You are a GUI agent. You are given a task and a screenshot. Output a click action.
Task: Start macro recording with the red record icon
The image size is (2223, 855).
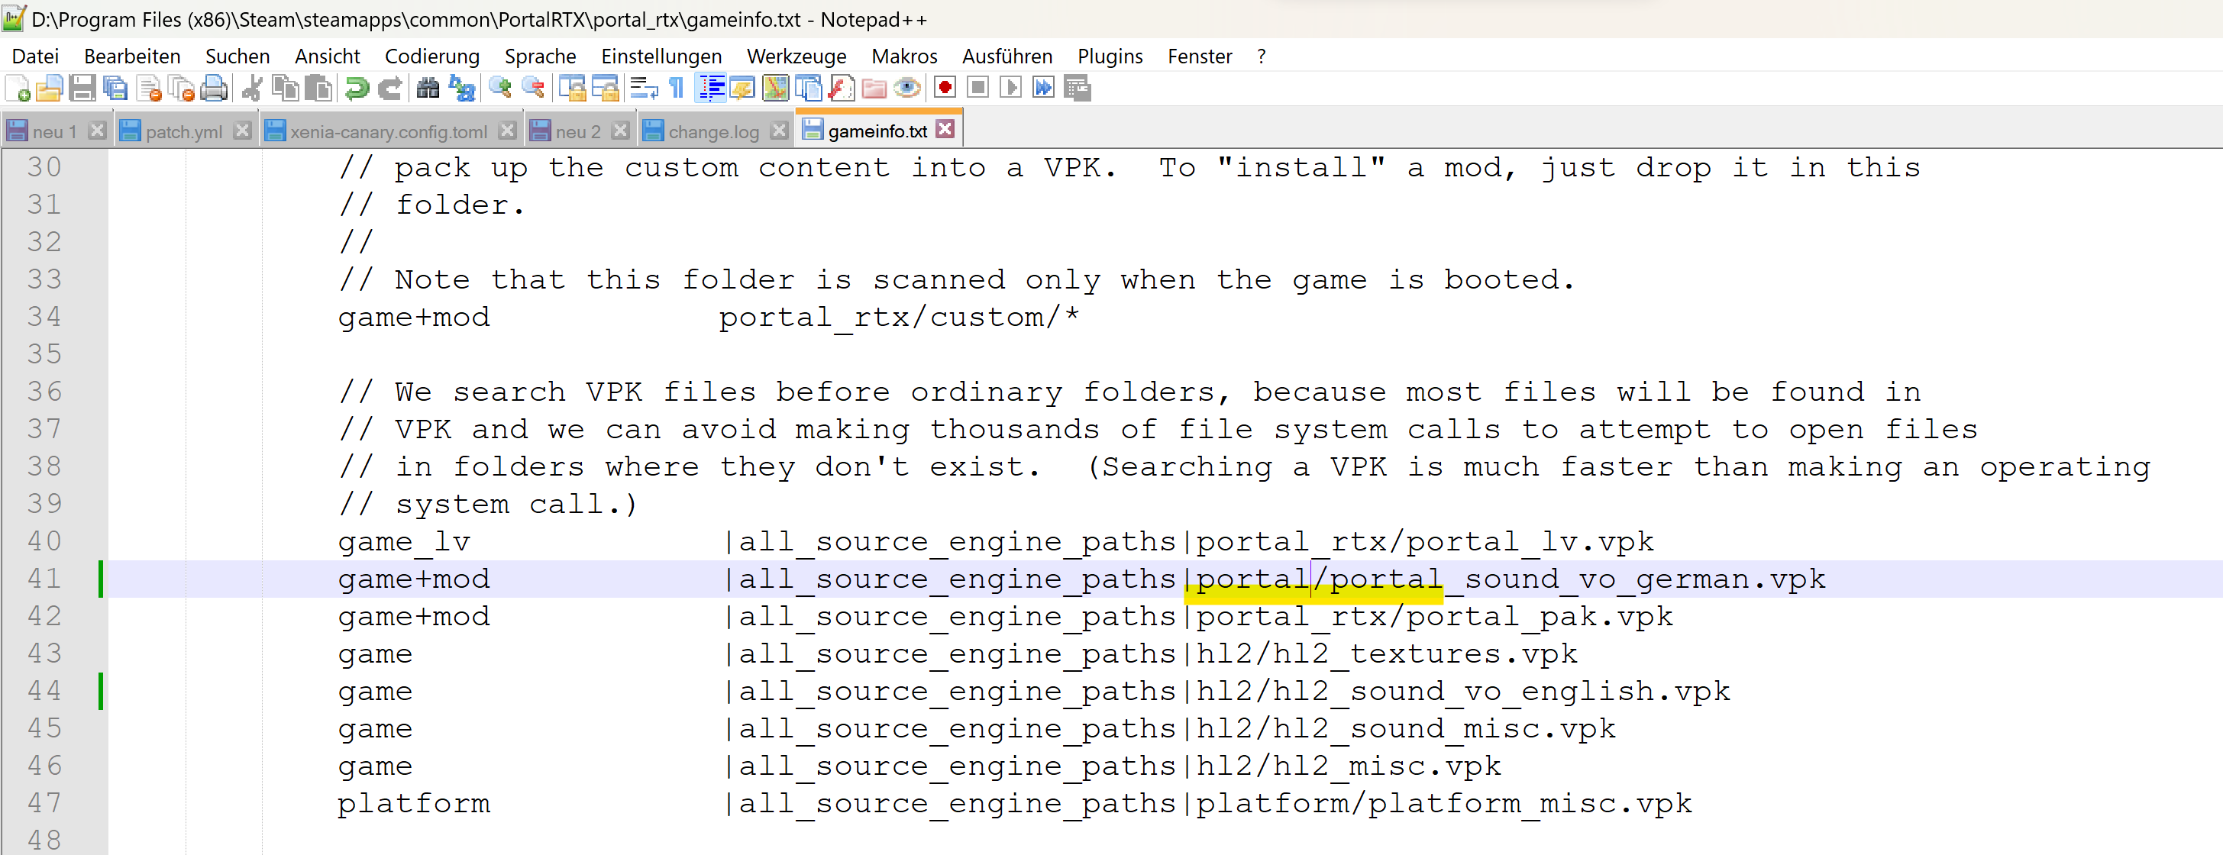coord(945,88)
